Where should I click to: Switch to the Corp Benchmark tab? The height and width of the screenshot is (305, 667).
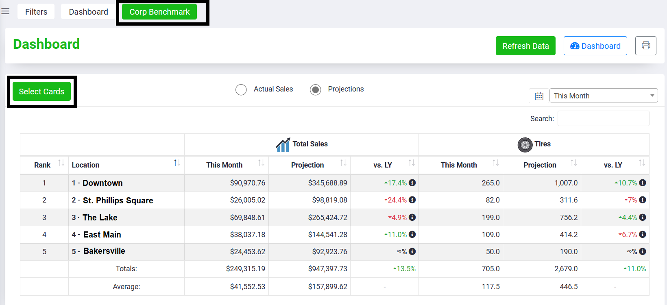tap(159, 12)
